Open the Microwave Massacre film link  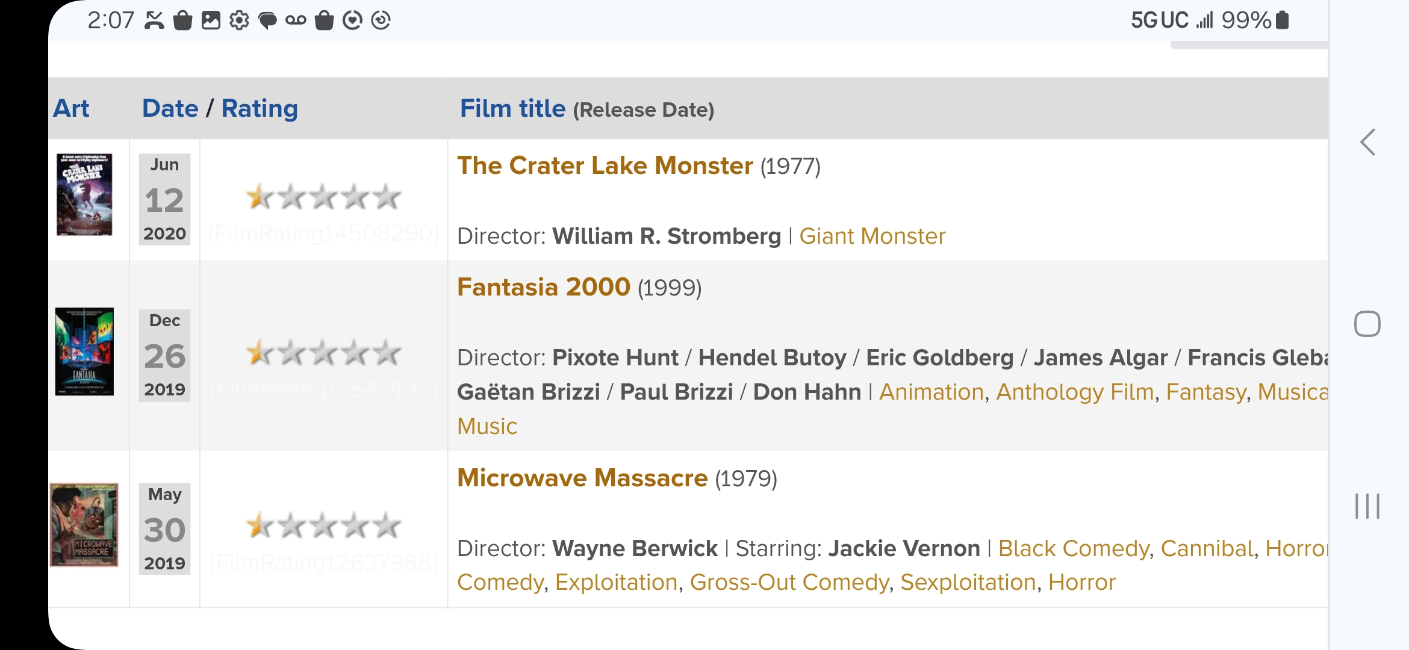click(582, 478)
